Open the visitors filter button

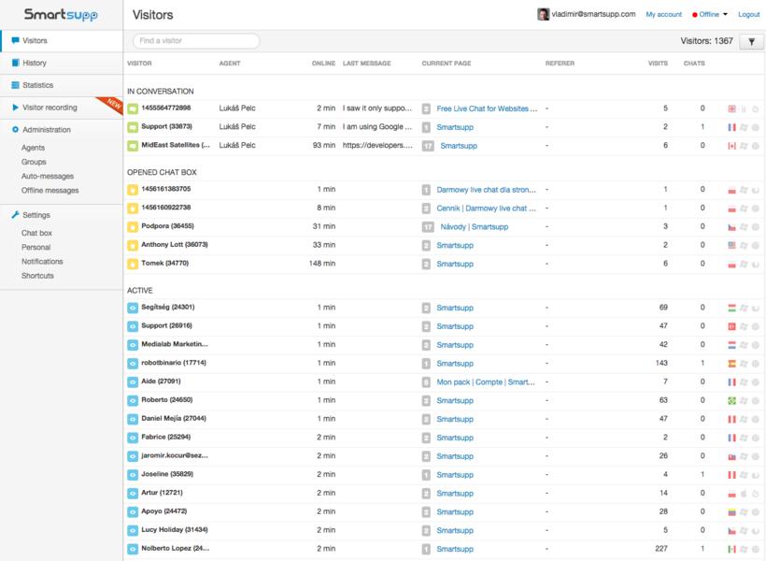click(x=751, y=41)
